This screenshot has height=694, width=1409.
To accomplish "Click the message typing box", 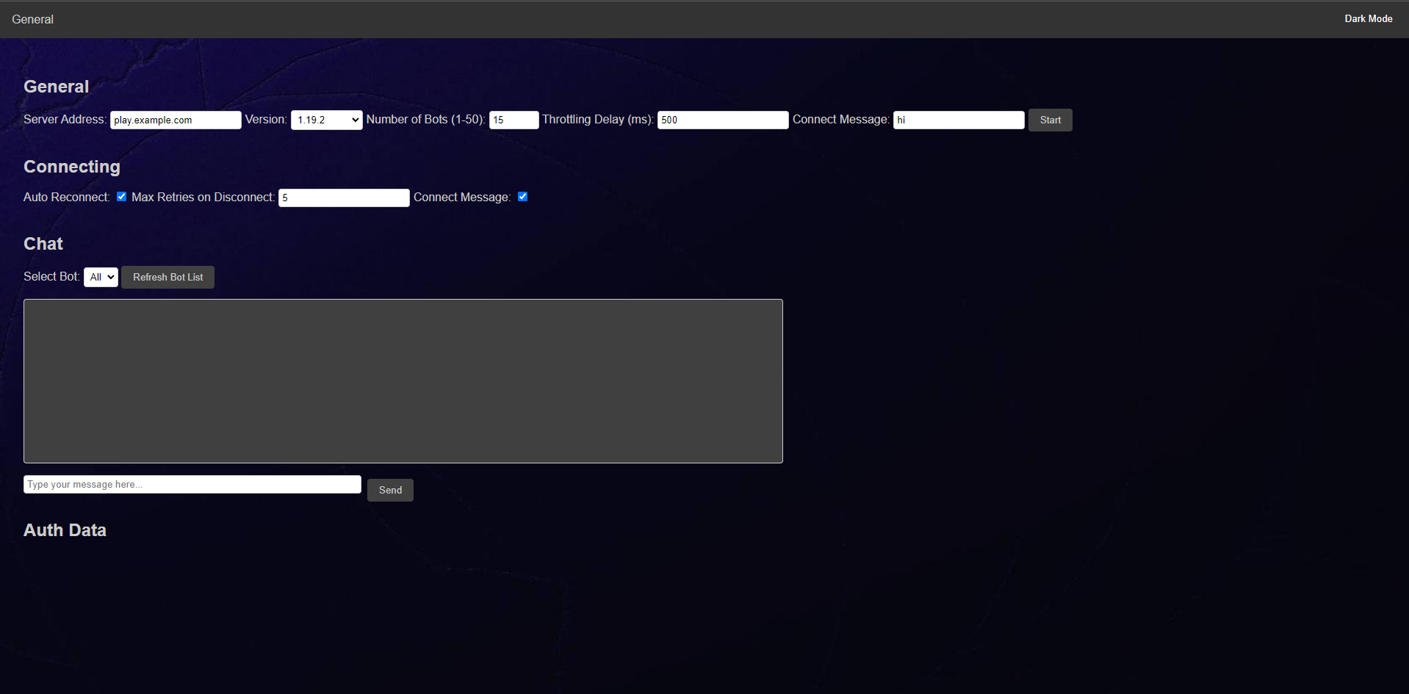I will pos(191,484).
